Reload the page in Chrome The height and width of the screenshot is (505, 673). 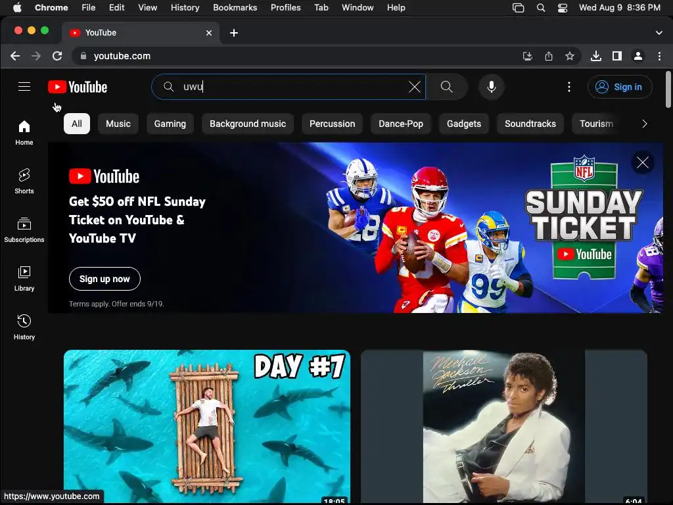pyautogui.click(x=57, y=56)
